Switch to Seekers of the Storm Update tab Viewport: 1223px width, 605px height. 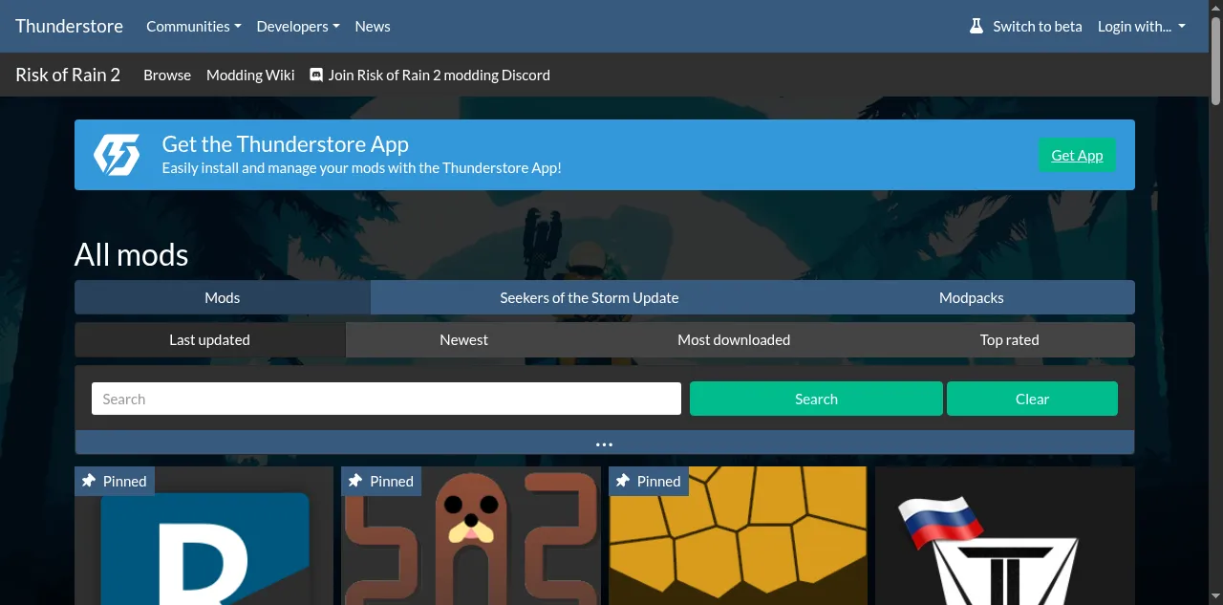590,297
